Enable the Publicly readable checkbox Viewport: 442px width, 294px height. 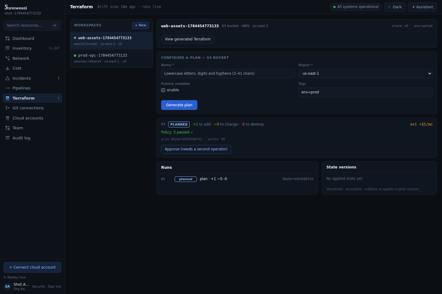(x=163, y=90)
